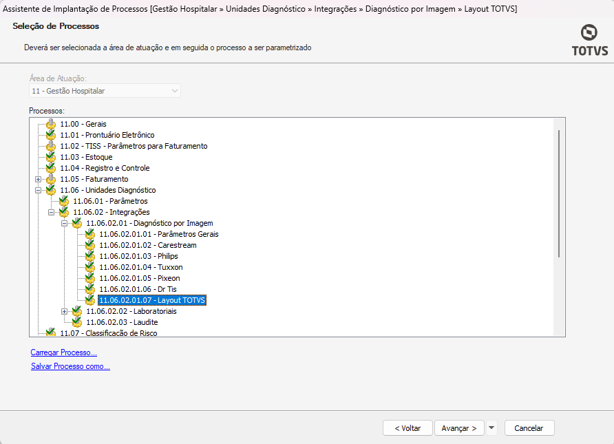Click the gear icon beside 11.00 - Gerais
The image size is (614, 444).
pyautogui.click(x=51, y=124)
